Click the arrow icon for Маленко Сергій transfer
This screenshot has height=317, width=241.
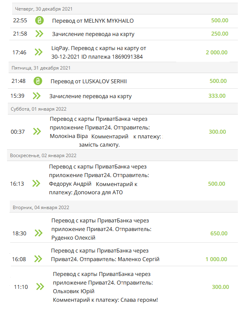(38, 259)
